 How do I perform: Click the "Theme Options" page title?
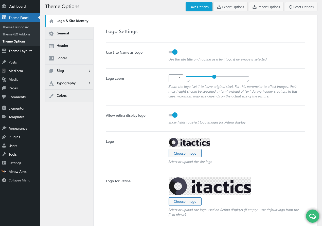[x=62, y=6]
